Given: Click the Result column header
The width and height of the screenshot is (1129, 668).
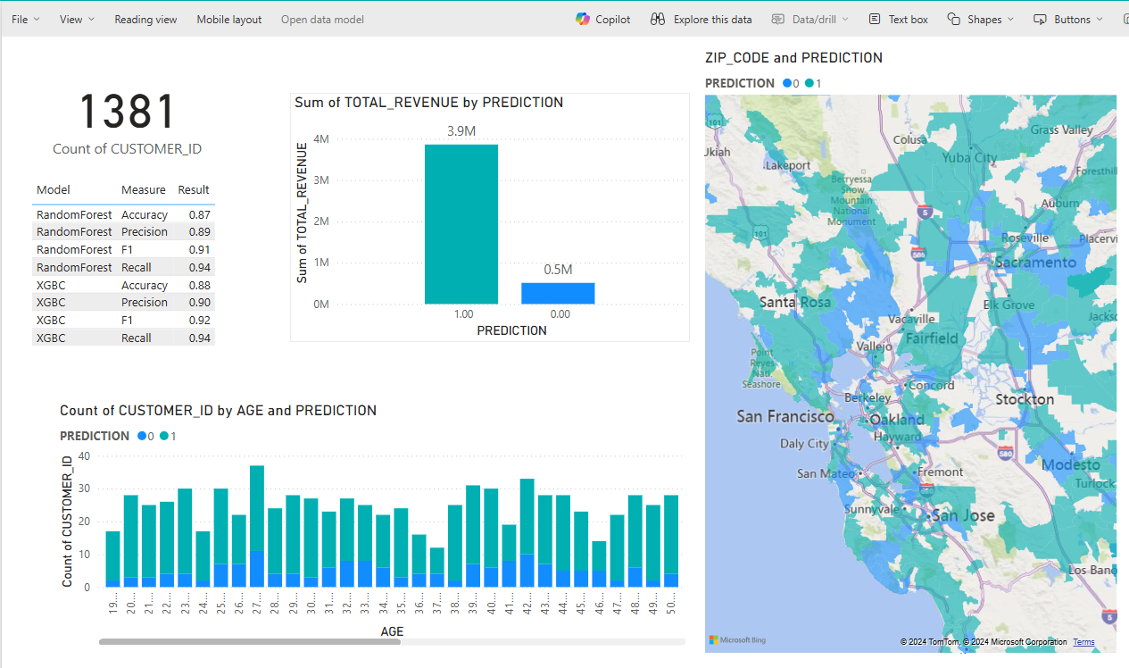Looking at the screenshot, I should click(194, 189).
